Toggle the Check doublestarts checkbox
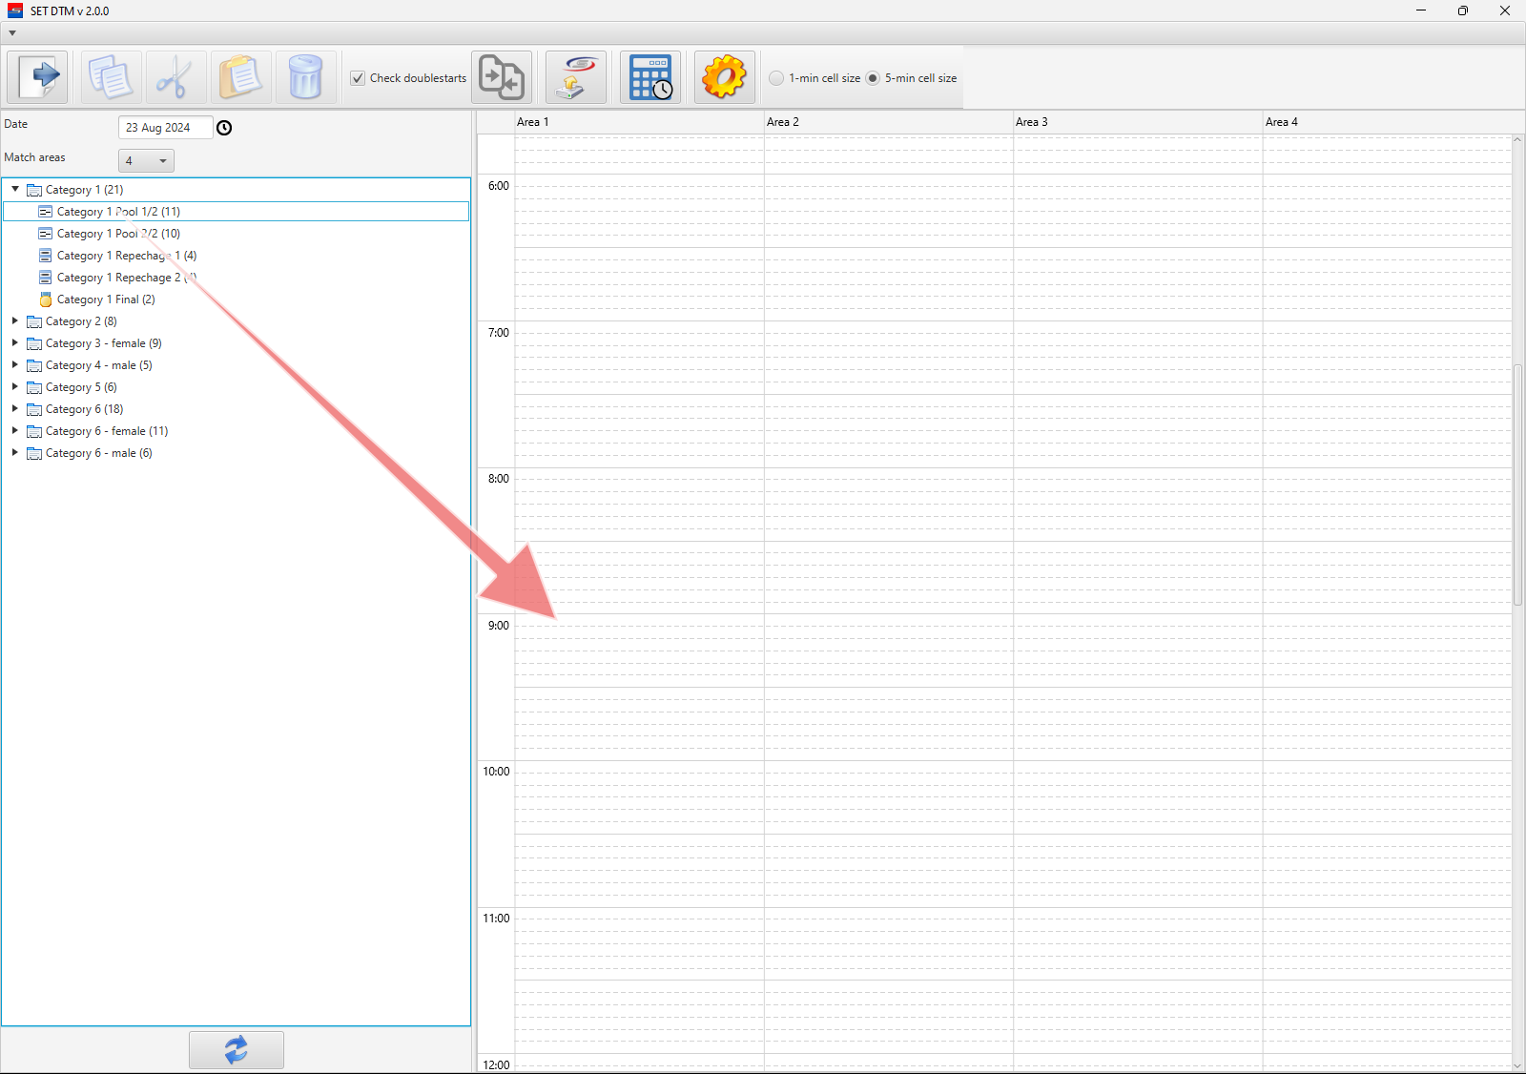Viewport: 1526px width, 1074px height. pyautogui.click(x=358, y=78)
